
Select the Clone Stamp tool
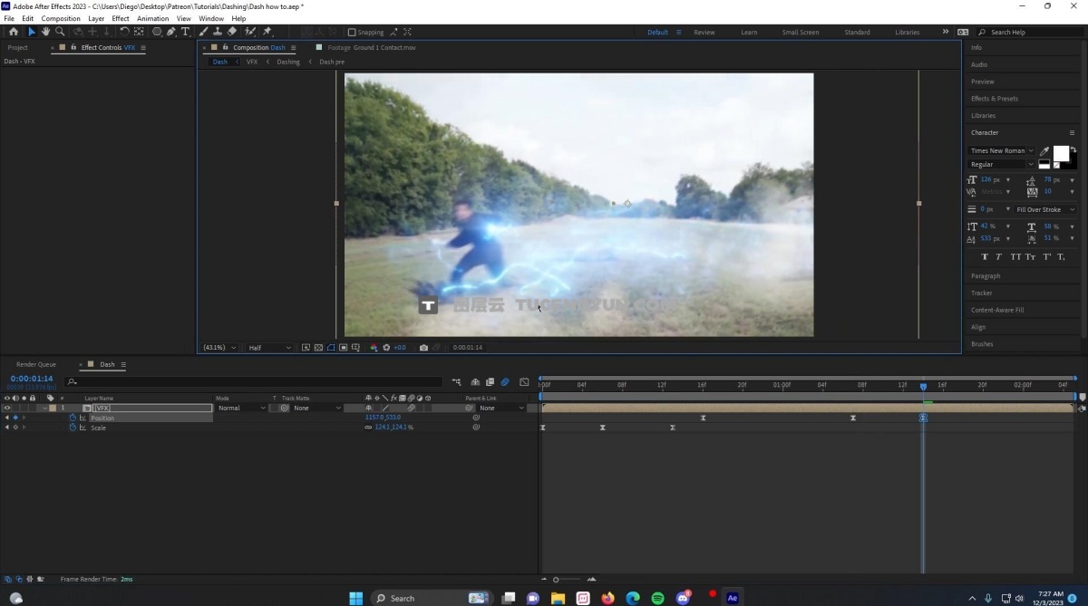pyautogui.click(x=217, y=32)
